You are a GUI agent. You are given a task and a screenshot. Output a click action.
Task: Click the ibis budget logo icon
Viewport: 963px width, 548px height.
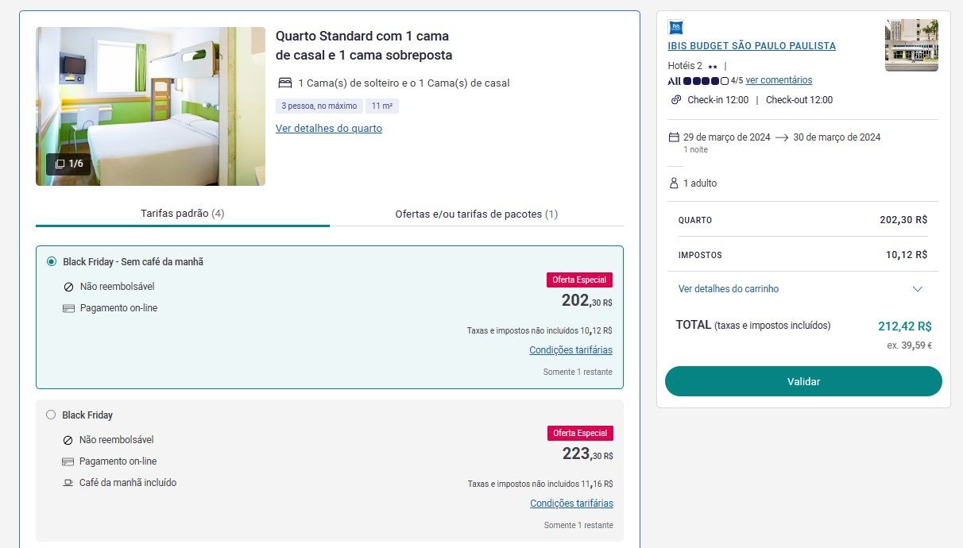[675, 27]
